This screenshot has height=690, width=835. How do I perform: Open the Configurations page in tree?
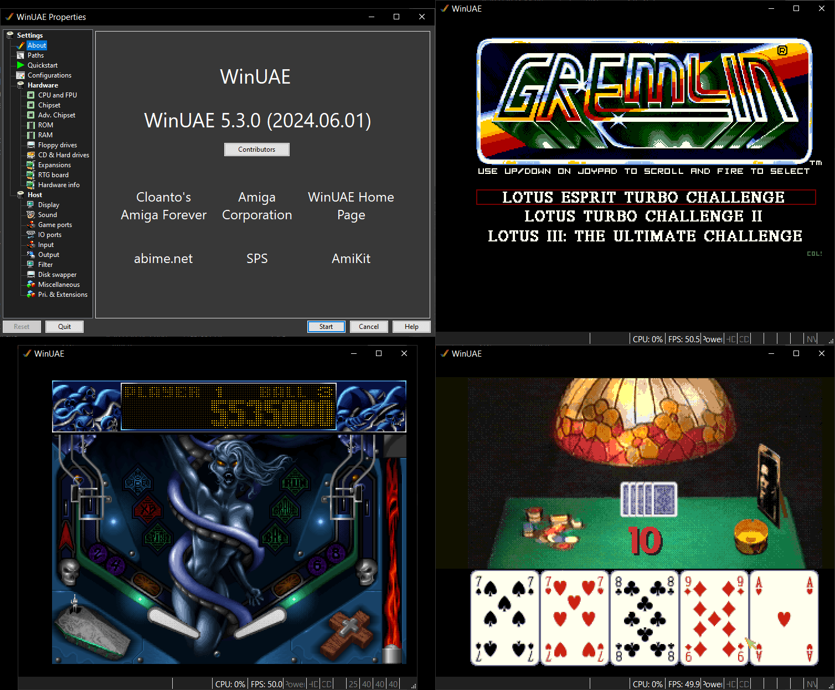click(49, 75)
